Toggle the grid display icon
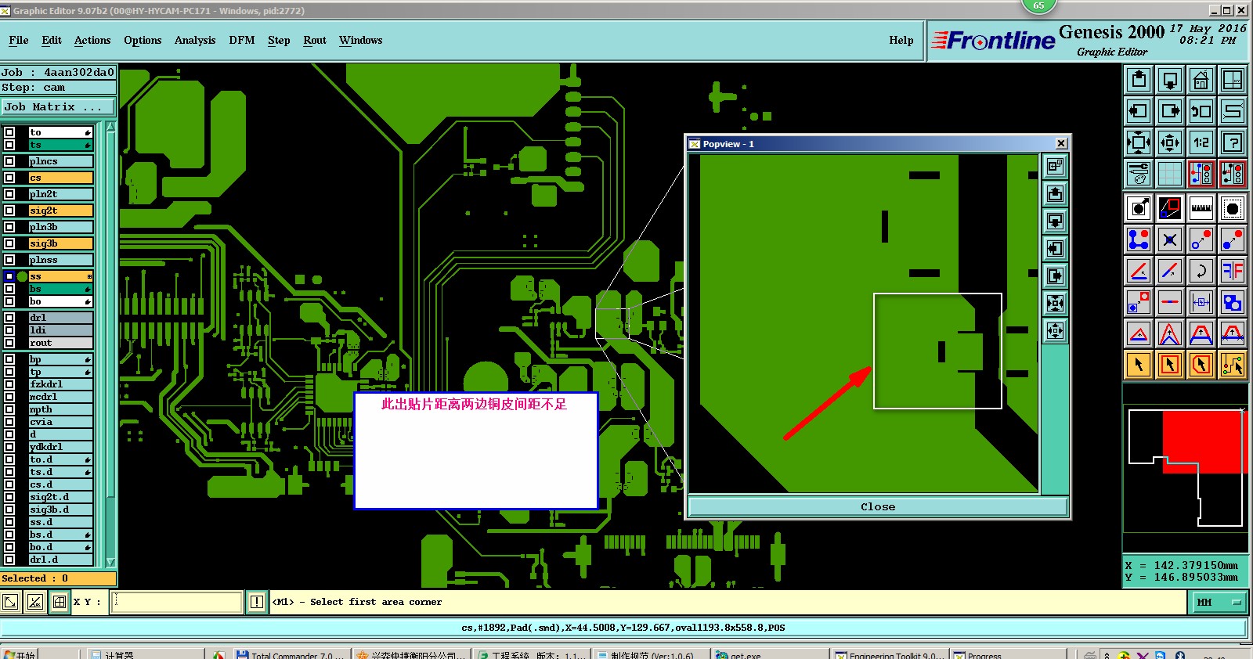 tap(1170, 174)
